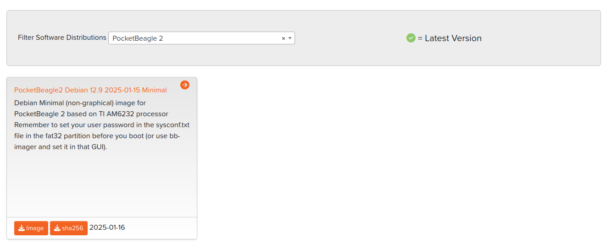The height and width of the screenshot is (249, 607).
Task: Open PocketBeagle2 Debian 12.9 Minimal title link
Action: (90, 90)
